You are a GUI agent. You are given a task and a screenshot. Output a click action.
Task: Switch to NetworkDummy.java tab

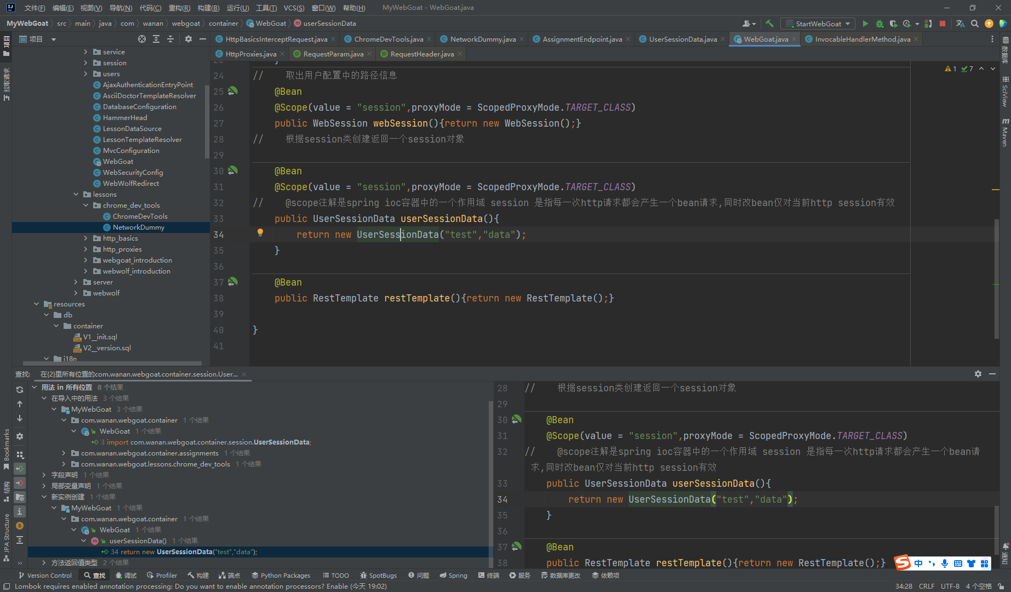pyautogui.click(x=483, y=39)
